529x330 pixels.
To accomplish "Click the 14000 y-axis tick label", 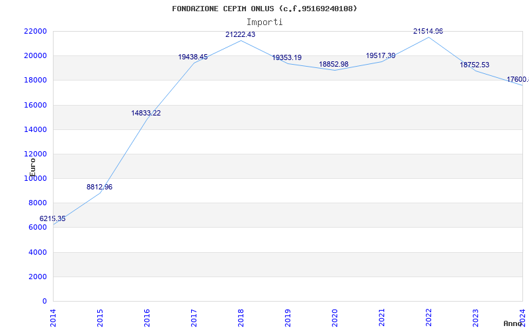I will point(35,129).
